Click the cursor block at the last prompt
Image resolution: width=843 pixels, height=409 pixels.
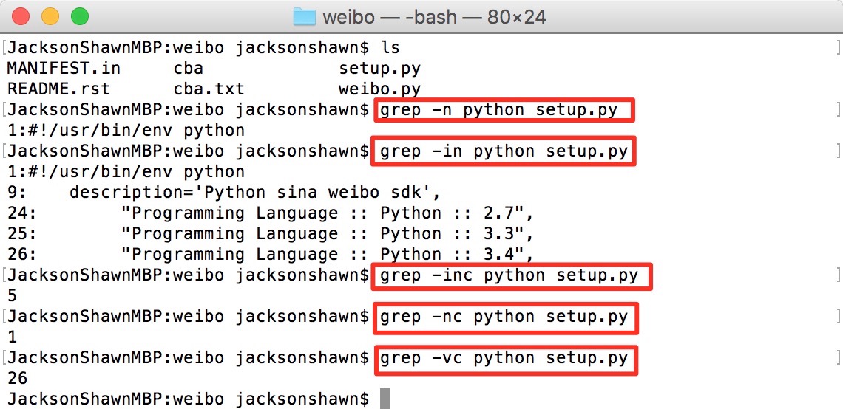pos(385,399)
